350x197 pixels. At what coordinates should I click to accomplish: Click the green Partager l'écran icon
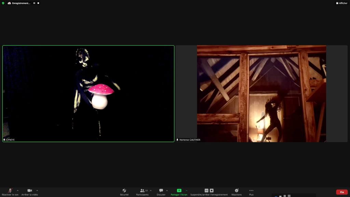click(179, 191)
